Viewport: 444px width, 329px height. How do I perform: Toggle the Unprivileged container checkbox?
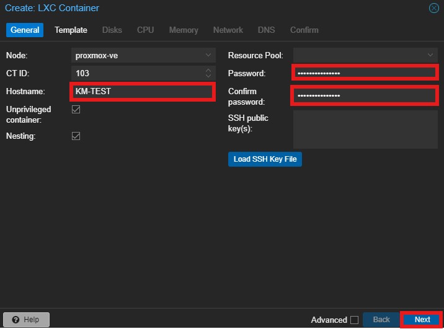click(76, 110)
